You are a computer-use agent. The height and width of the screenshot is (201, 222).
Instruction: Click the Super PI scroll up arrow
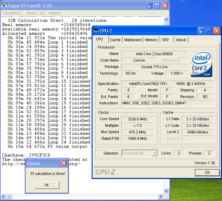tap(166, 19)
